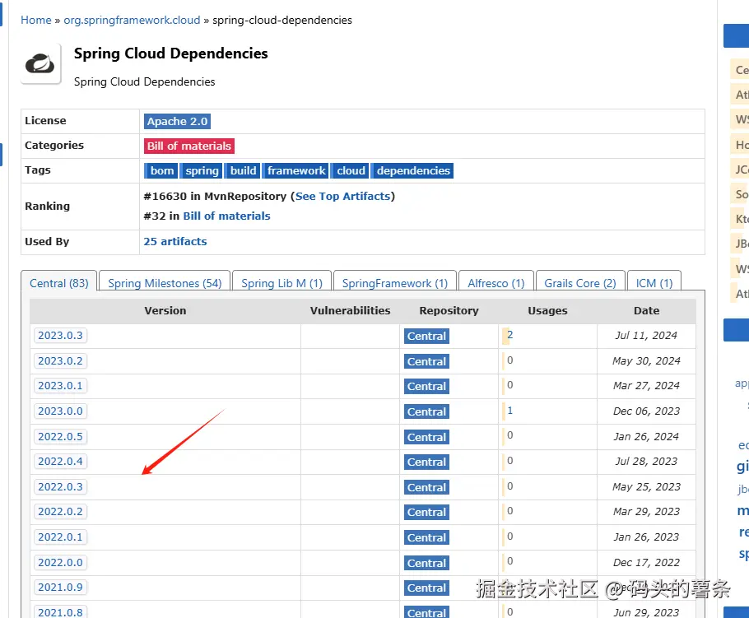Open the 25 artifacts link
The height and width of the screenshot is (618, 749).
point(175,242)
